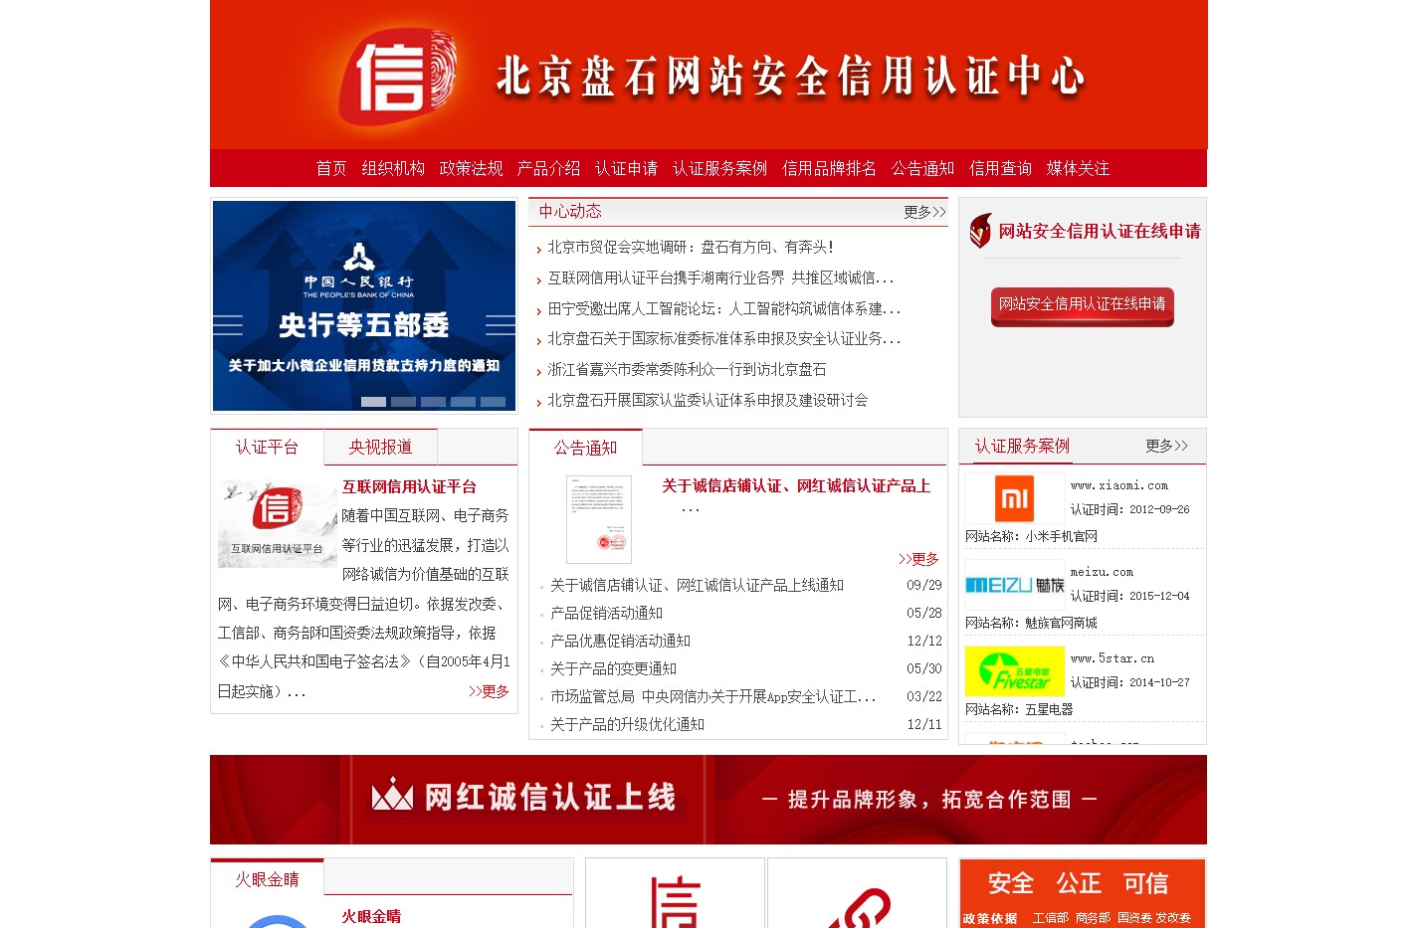Select the first carousel indicator dot
The image size is (1417, 928).
[373, 402]
